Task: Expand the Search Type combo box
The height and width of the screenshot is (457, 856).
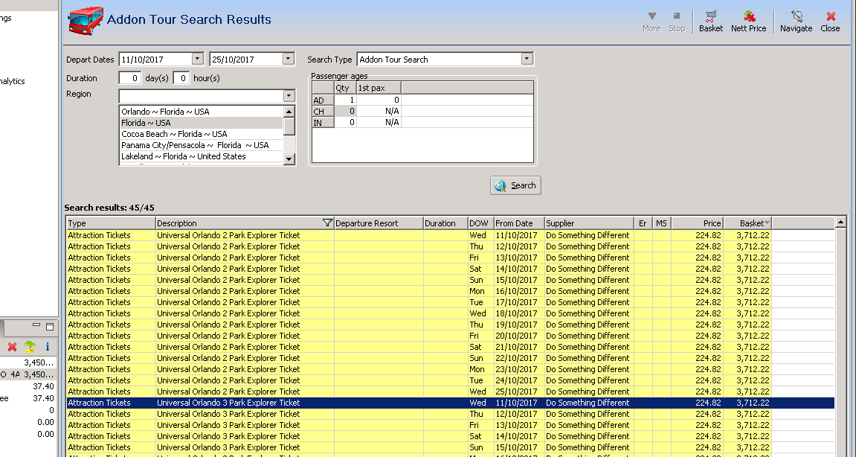Action: (527, 60)
